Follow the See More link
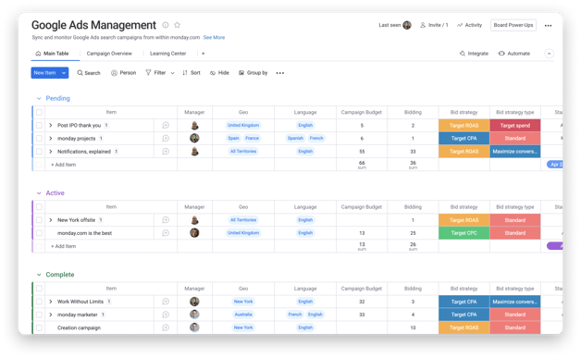Viewport: 581px width, 358px height. tap(214, 37)
